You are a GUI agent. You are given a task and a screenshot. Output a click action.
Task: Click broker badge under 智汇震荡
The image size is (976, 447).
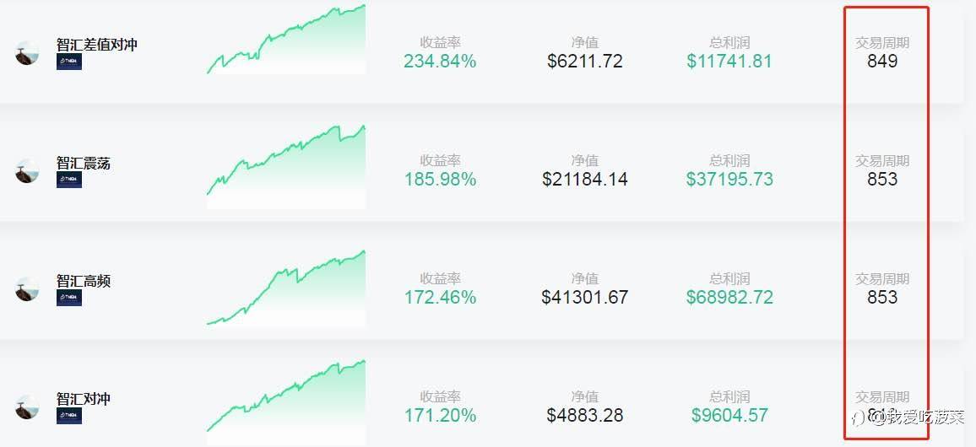[x=69, y=180]
